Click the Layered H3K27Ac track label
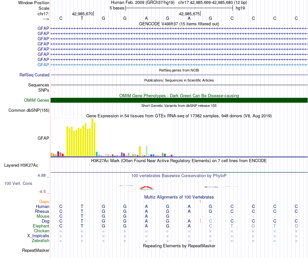The height and width of the screenshot is (258, 308). coord(21,165)
